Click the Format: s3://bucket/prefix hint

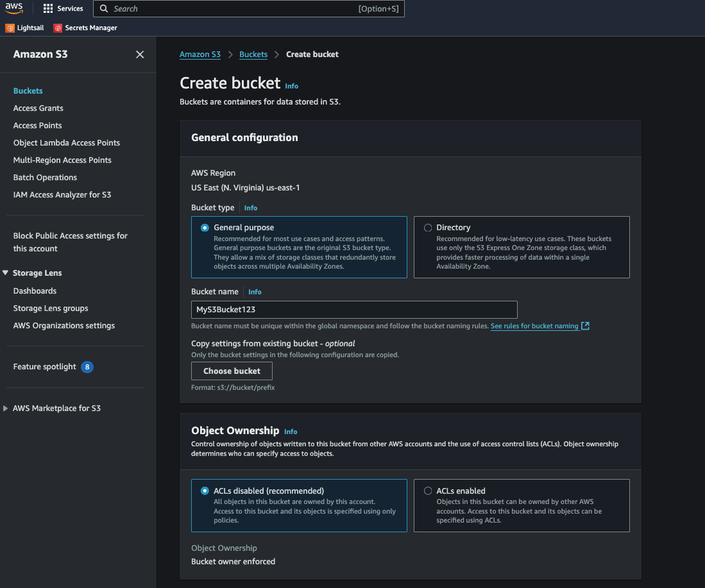(233, 387)
